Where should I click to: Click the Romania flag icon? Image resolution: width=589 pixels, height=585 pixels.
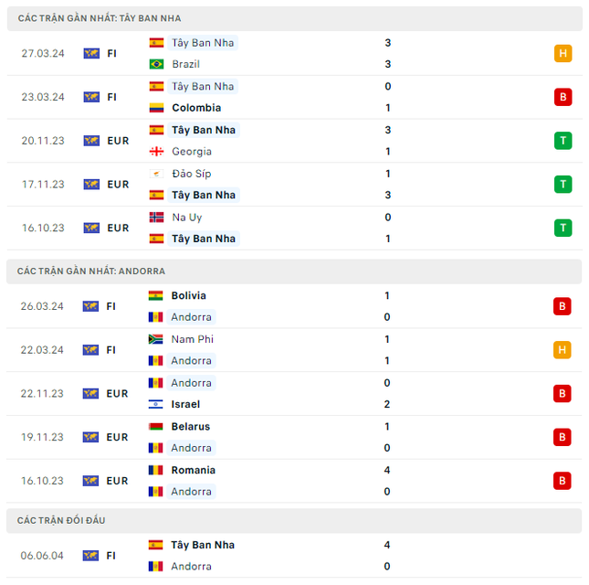coord(155,471)
